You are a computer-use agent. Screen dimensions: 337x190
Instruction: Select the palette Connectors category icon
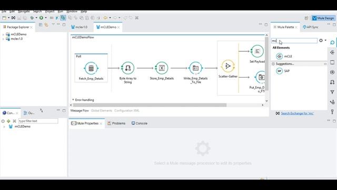tap(332, 52)
